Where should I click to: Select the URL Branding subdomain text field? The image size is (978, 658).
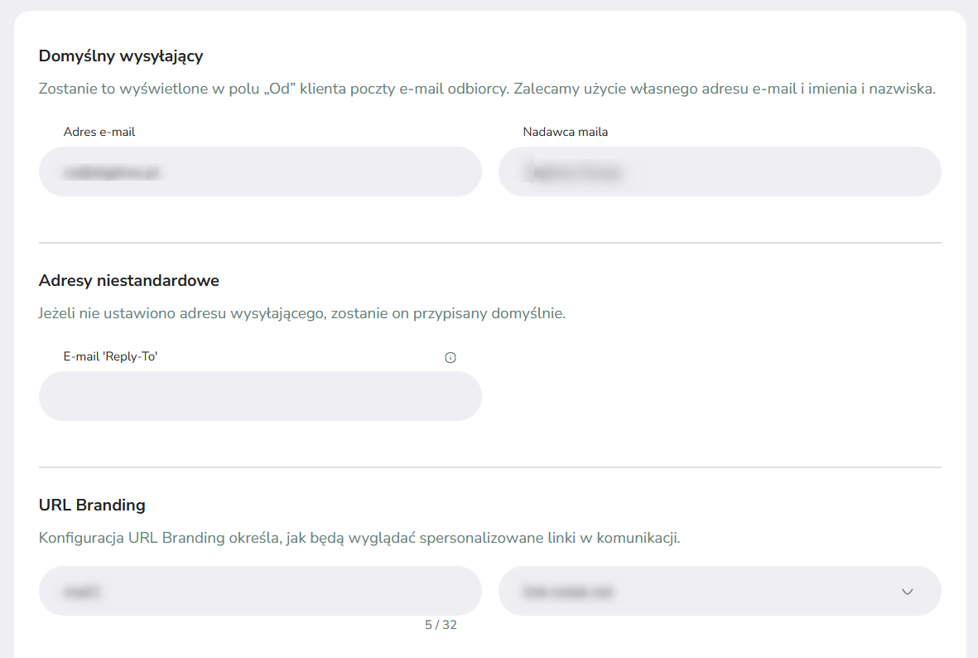coord(260,591)
